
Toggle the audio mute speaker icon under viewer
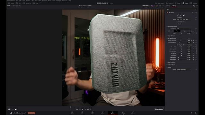pos(16,109)
